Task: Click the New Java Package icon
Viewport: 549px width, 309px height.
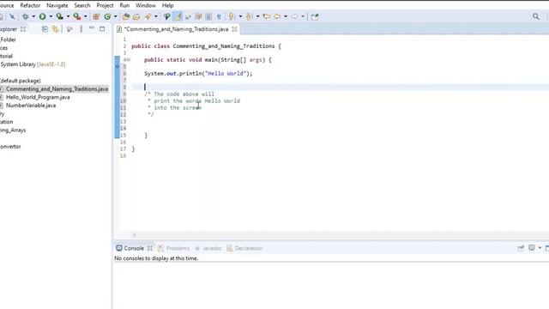Action: click(x=96, y=16)
